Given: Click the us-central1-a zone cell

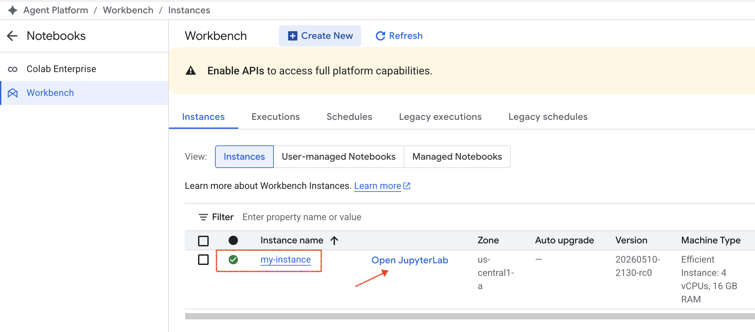Looking at the screenshot, I should tap(496, 273).
